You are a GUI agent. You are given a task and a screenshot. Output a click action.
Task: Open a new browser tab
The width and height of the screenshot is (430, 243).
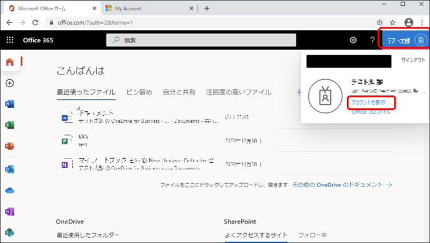207,8
